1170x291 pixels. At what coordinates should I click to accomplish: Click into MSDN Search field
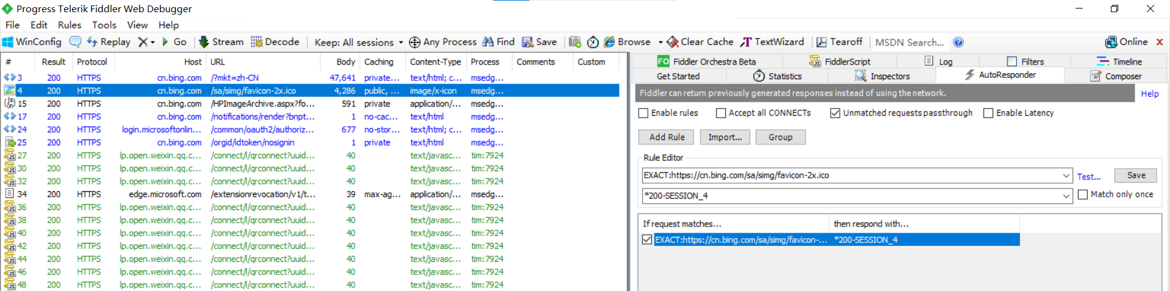pos(909,42)
